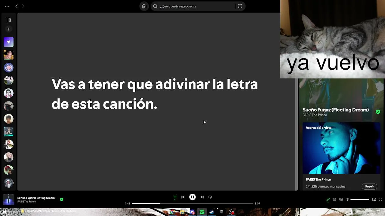Click '241.225 oyentes mensuales' text

325,187
